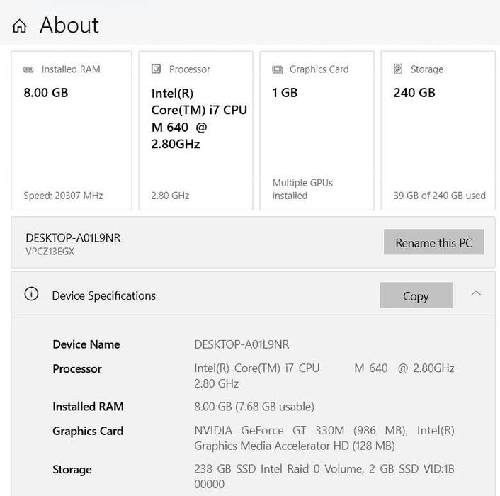Click the Storage SSD Intel Raid value

click(x=324, y=469)
